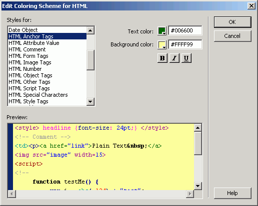Click the 'headline' selector in preview

tap(57, 128)
